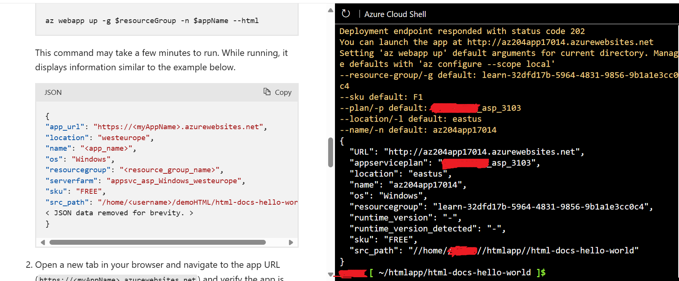Image resolution: width=679 pixels, height=281 pixels.
Task: Click the "resourcegroup" line in docs example
Action: pyautogui.click(x=134, y=170)
